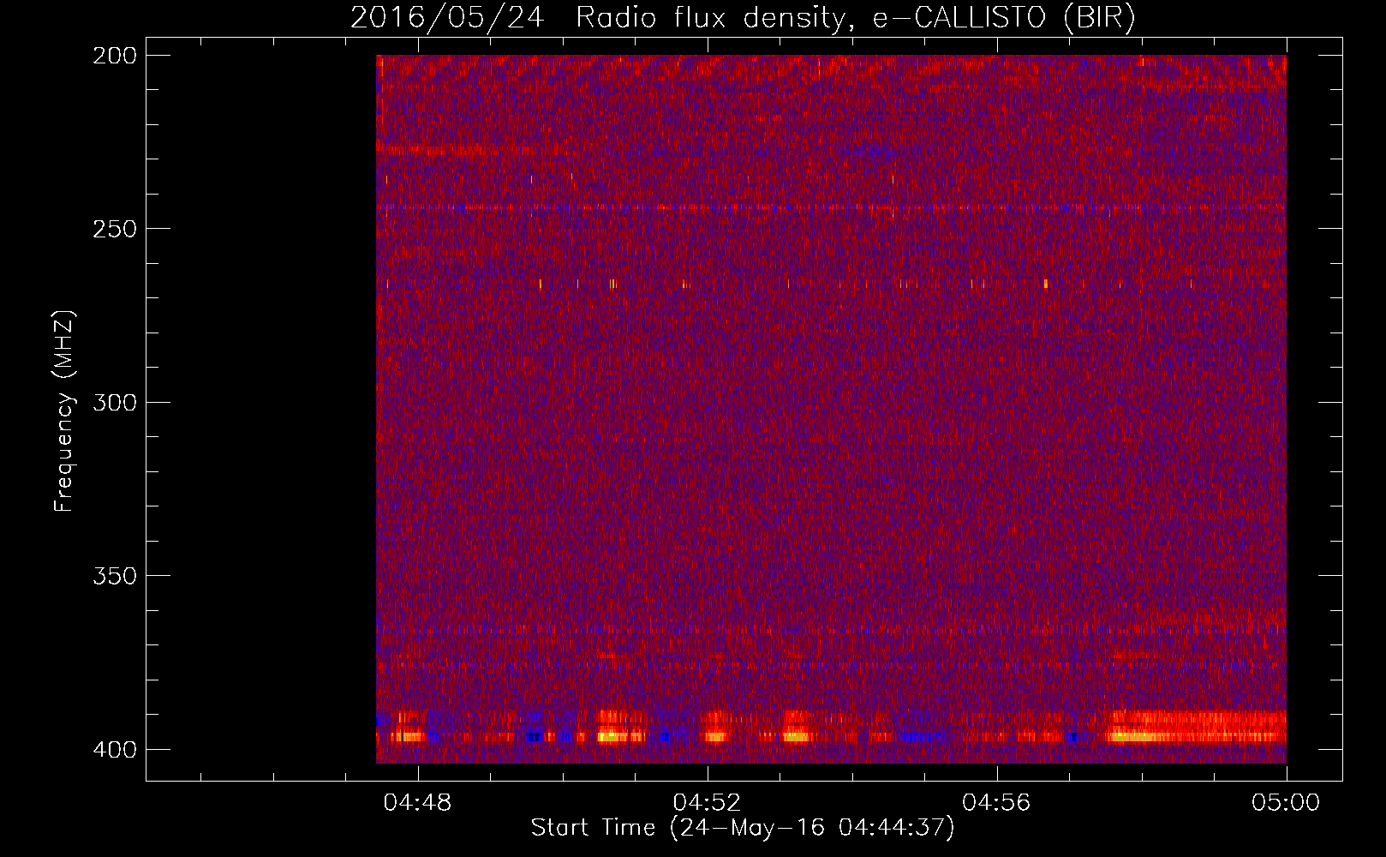
Task: Click the 350 frequency tick label
Action: tap(115, 576)
